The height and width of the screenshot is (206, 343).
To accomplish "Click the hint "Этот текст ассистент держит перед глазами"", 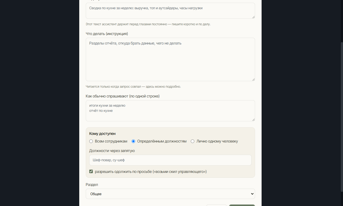I will click(148, 24).
